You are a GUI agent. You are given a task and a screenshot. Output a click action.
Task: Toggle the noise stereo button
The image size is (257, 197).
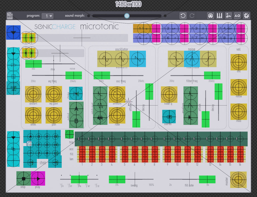point(169,117)
